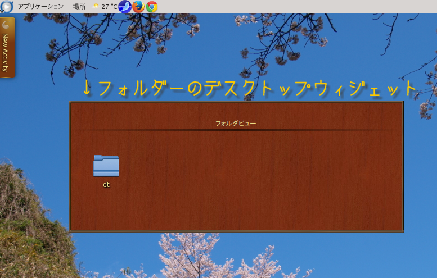Viewport: 437px width, 278px height.
Task: Open the launcher icon at the panel's left end
Action: point(6,6)
